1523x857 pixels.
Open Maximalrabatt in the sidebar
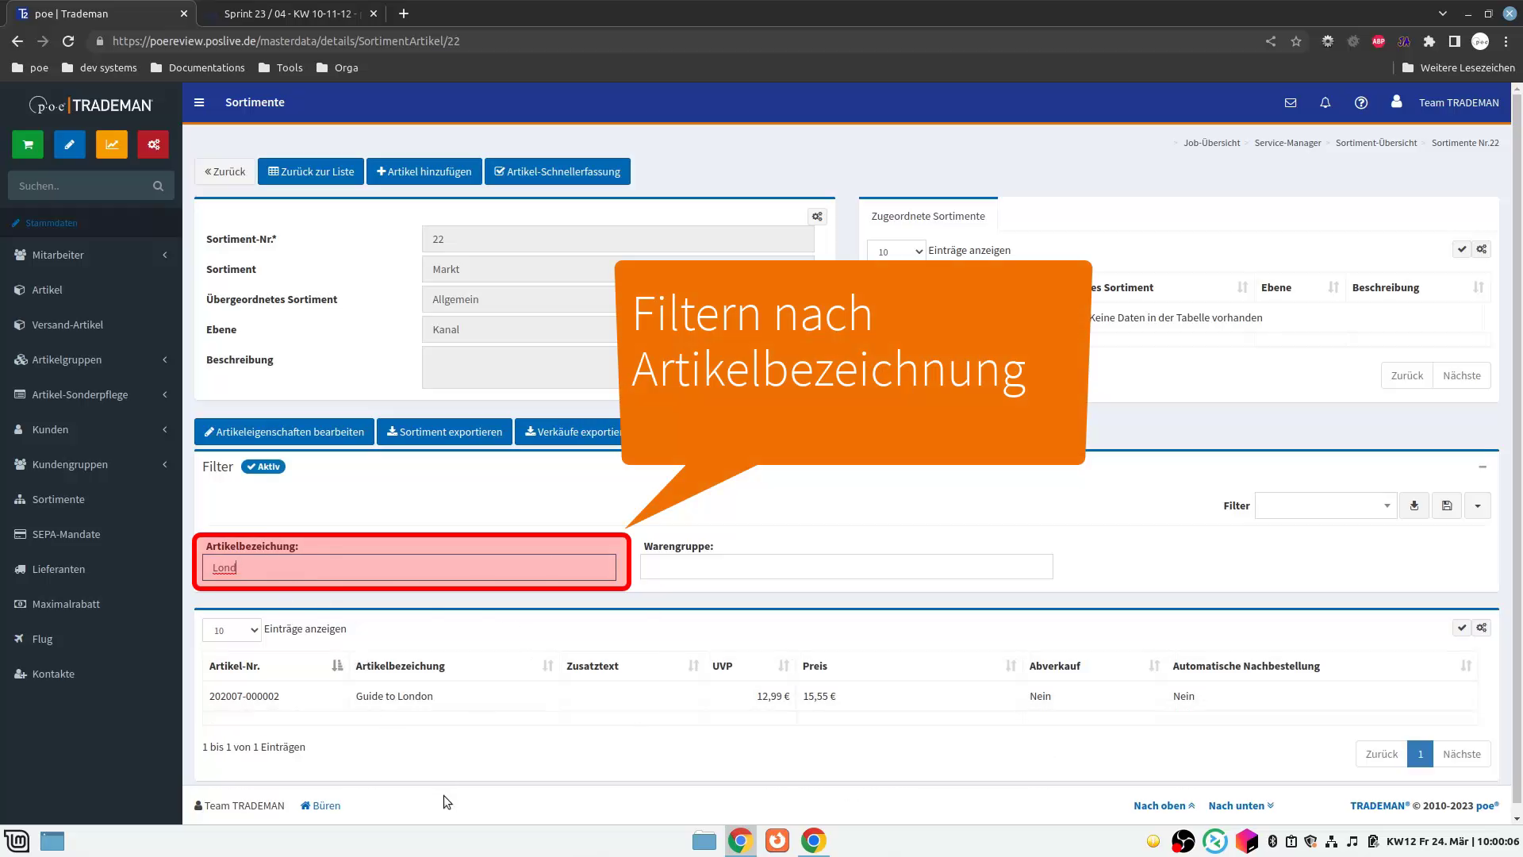(91, 604)
